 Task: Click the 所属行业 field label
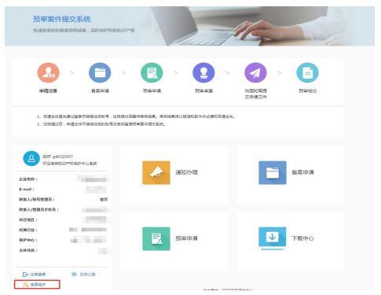(28, 230)
